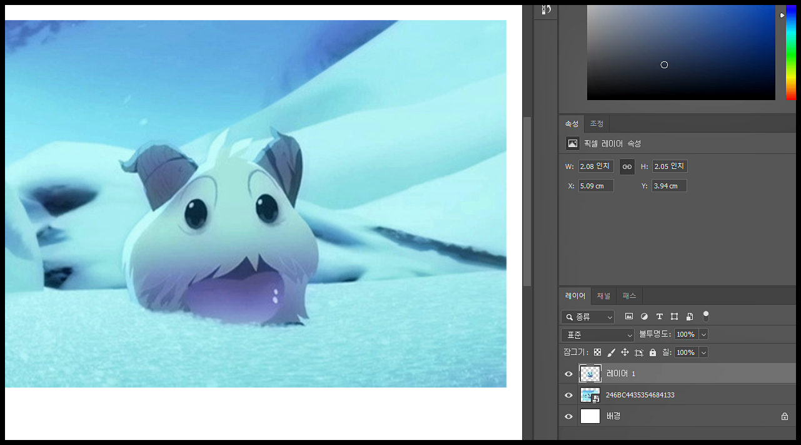This screenshot has height=445, width=801.
Task: Click the canvas vertical scrollbar thumb
Action: [527, 202]
